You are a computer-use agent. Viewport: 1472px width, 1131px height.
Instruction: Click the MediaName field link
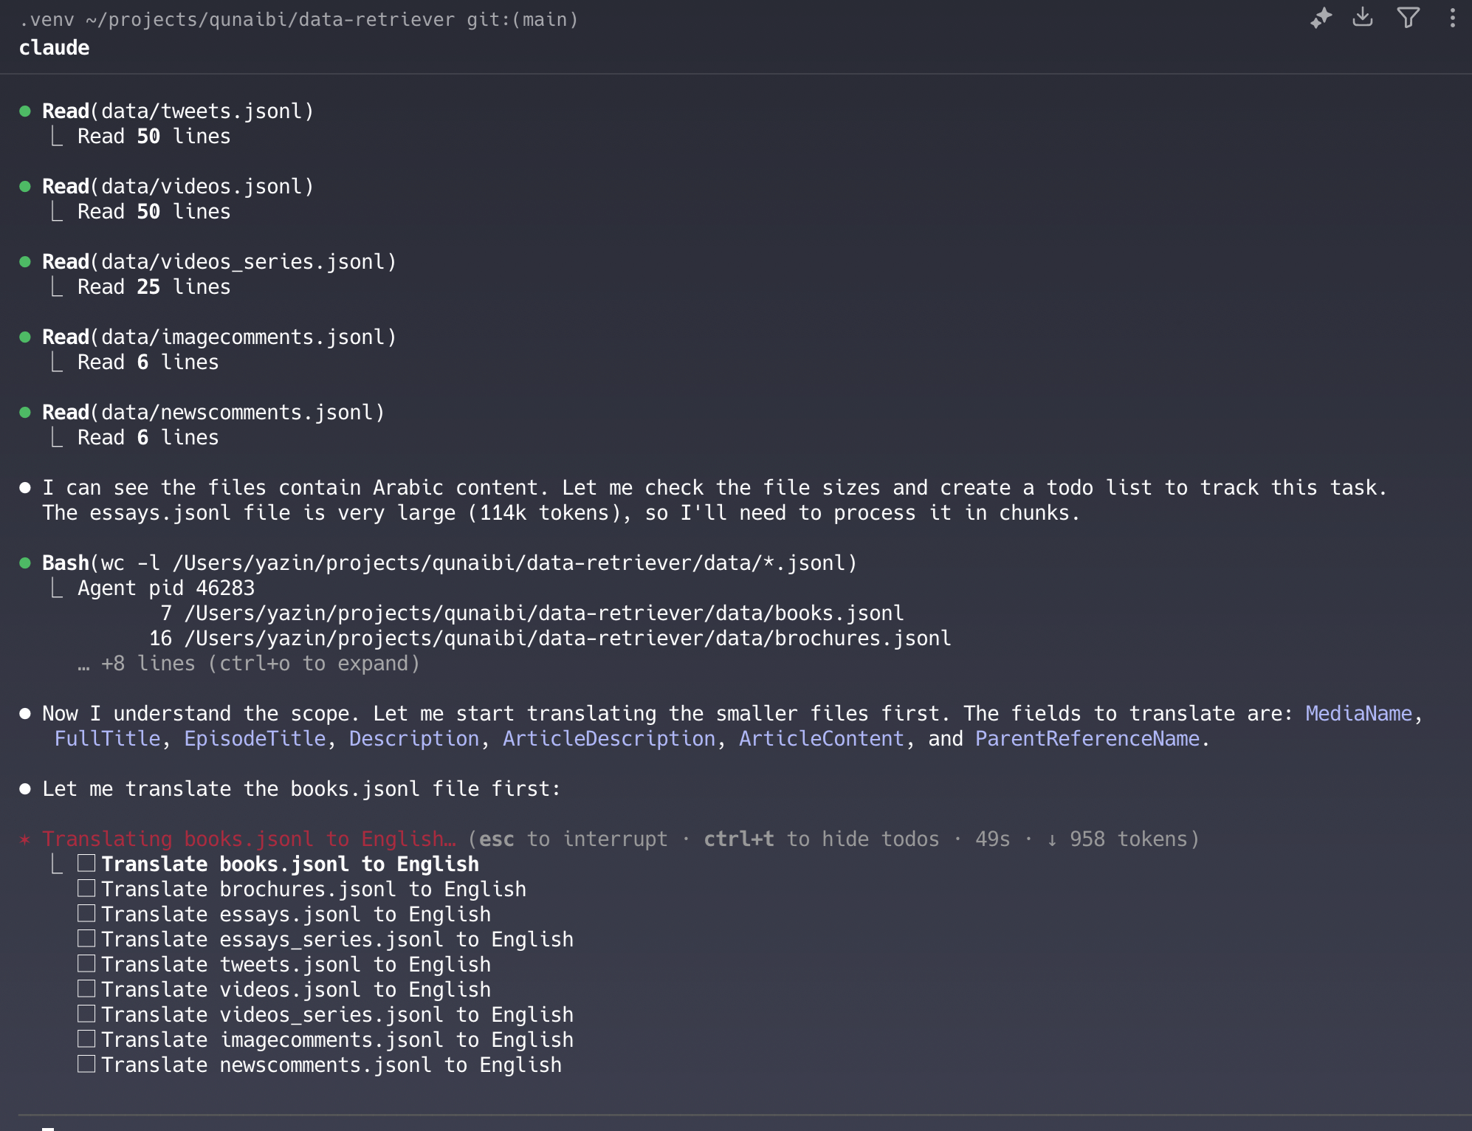(x=1358, y=714)
